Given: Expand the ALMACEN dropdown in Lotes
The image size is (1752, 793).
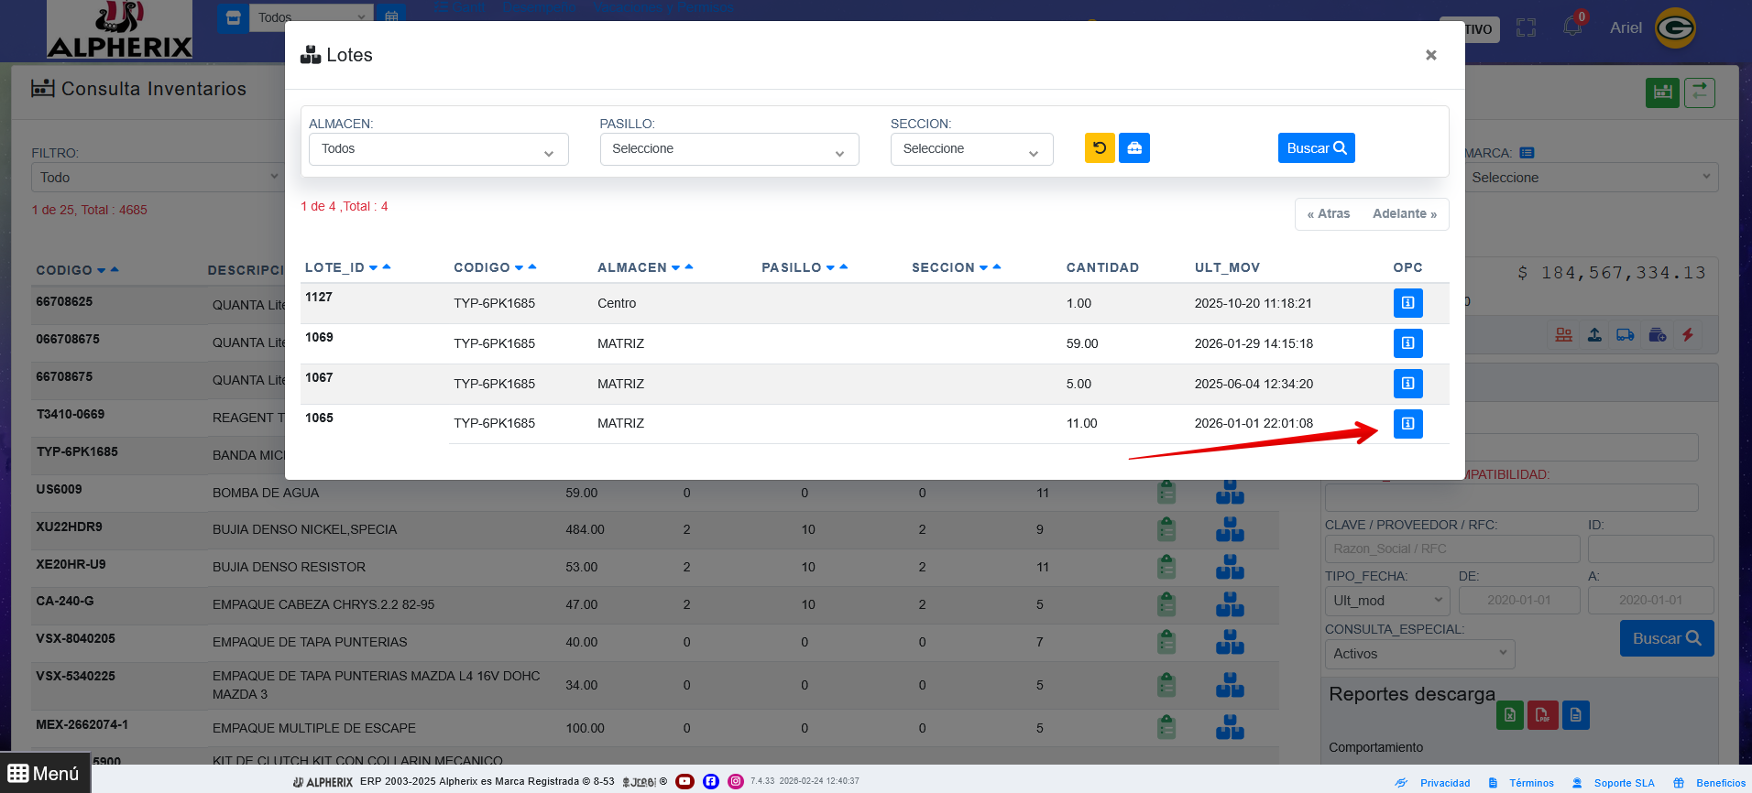Looking at the screenshot, I should pyautogui.click(x=438, y=149).
